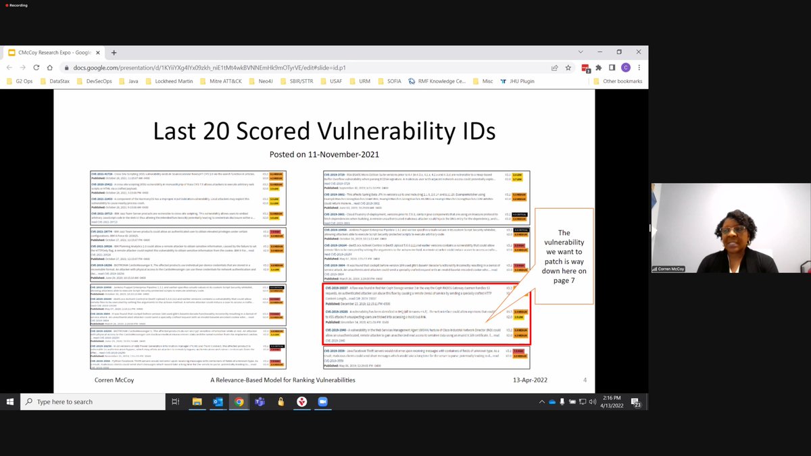Click the Posted on 11-November-2021 subtitle
This screenshot has height=456, width=811.
324,155
